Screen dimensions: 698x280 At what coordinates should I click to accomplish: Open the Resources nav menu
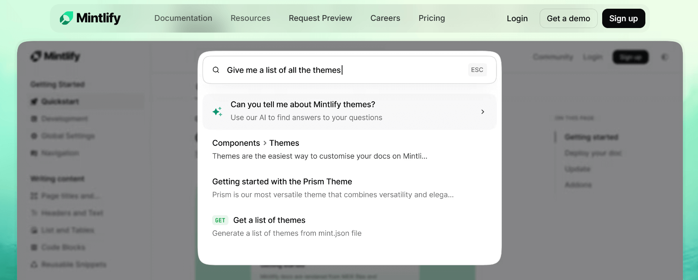pyautogui.click(x=250, y=18)
